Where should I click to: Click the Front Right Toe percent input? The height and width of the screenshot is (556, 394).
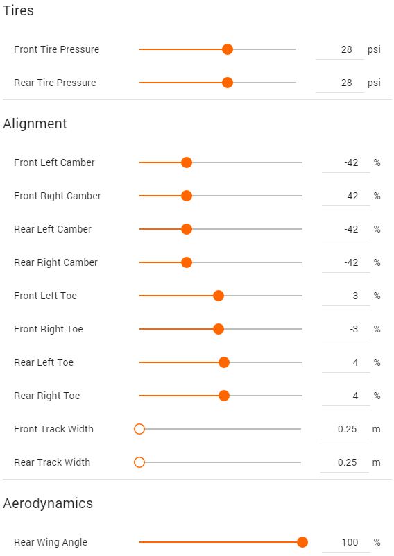coord(346,330)
